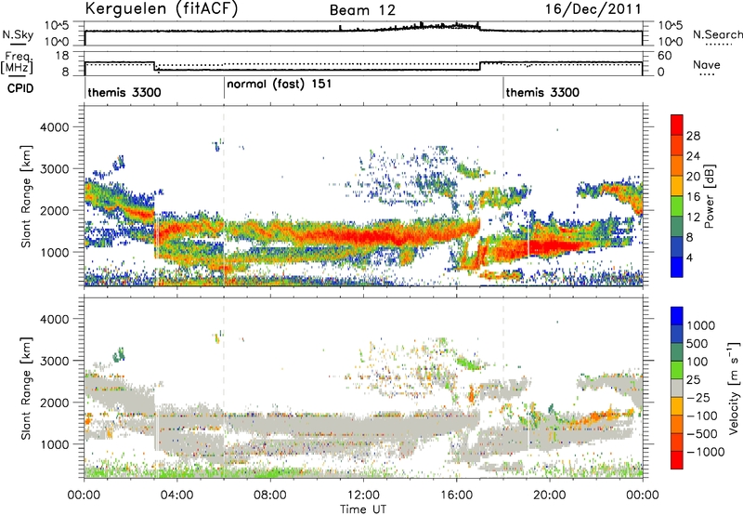Click the '16' tick on Power scale
743x515 pixels.
(x=693, y=196)
